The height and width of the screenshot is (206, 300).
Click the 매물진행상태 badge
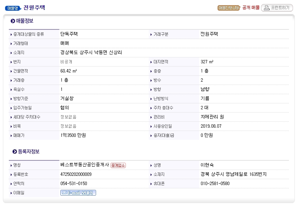(229, 8)
